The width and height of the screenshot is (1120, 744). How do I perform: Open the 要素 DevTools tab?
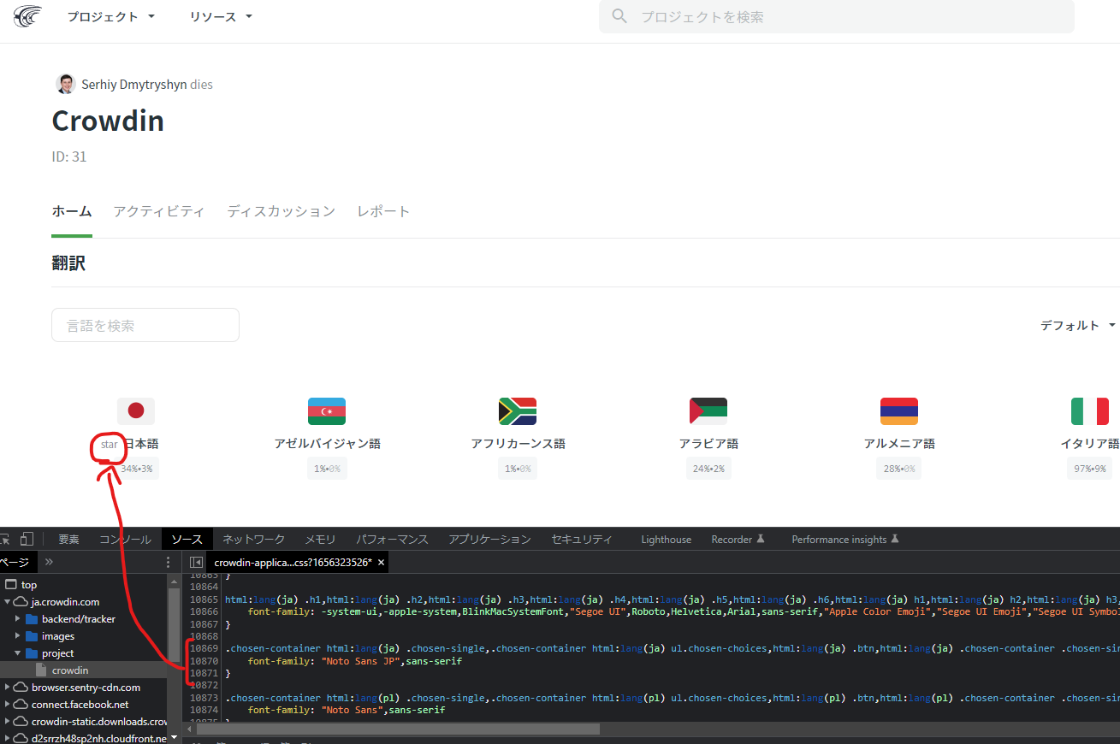(68, 539)
